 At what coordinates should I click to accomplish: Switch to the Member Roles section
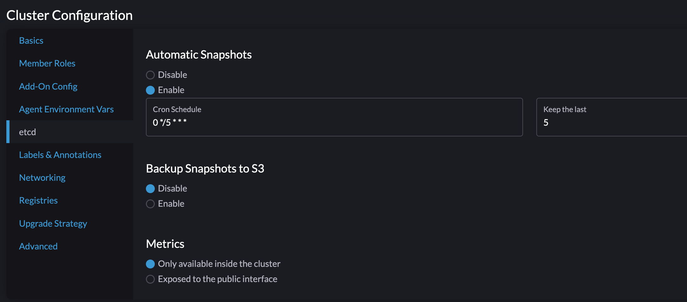coord(47,63)
